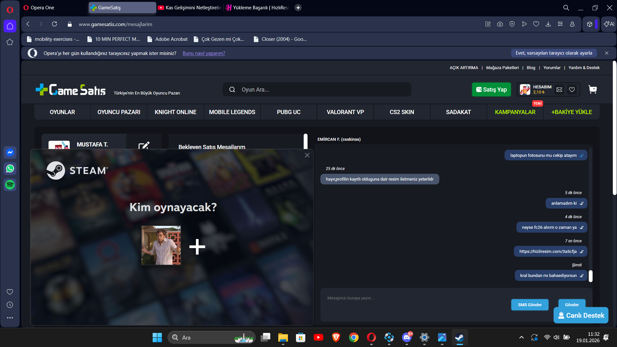Viewport: 617px width, 347px height.
Task: Open Opera AI assistant button
Action: (609, 24)
